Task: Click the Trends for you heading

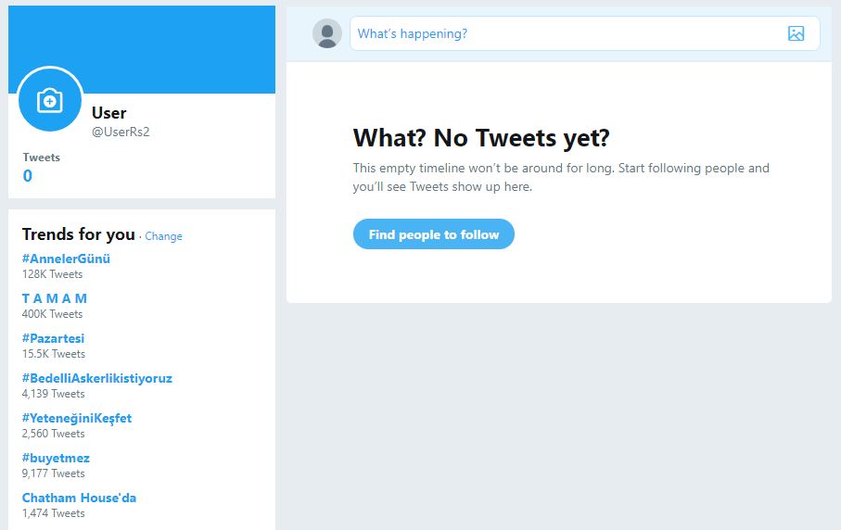Action: [78, 234]
